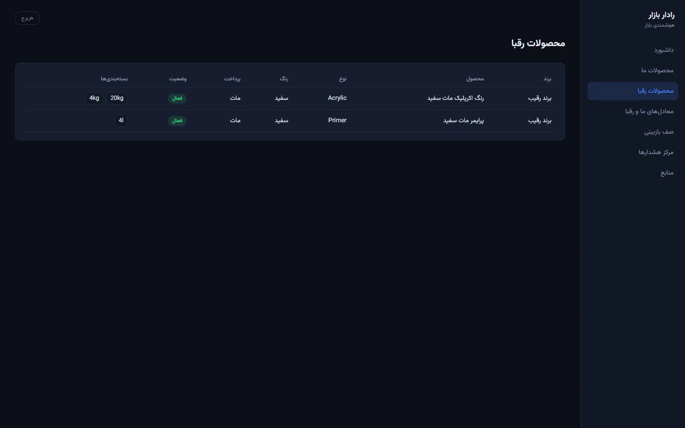This screenshot has width=685, height=428.
Task: Click فعال status badge in Acrylic row
Action: [177, 98]
